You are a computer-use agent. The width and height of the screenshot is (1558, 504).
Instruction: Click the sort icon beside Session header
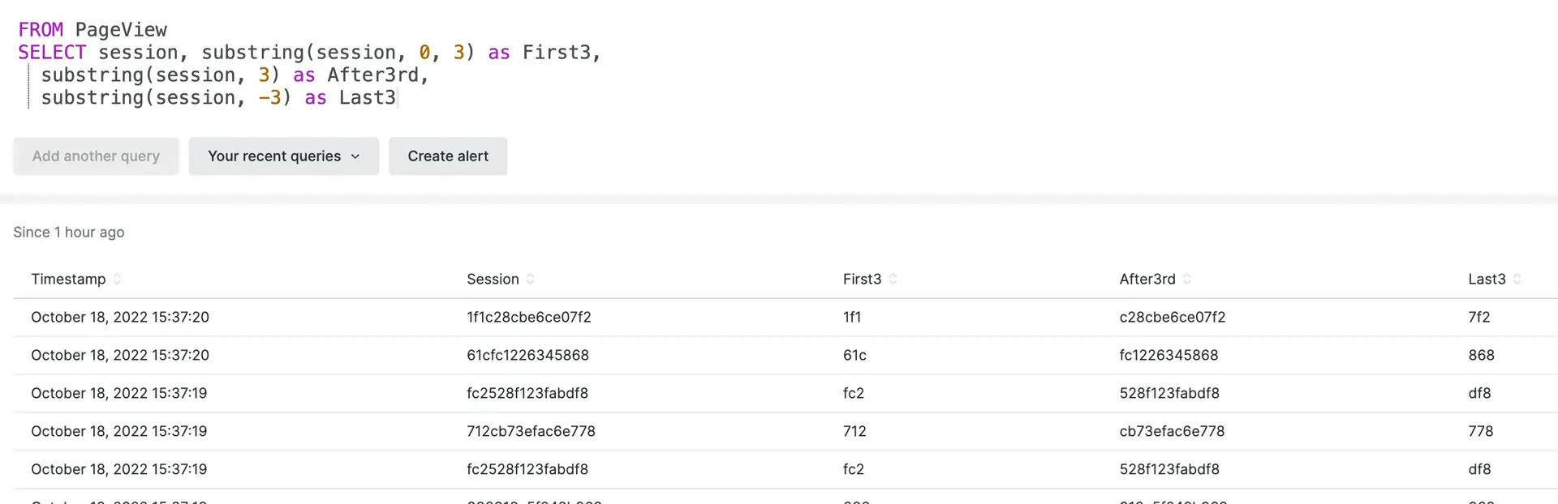coord(530,279)
